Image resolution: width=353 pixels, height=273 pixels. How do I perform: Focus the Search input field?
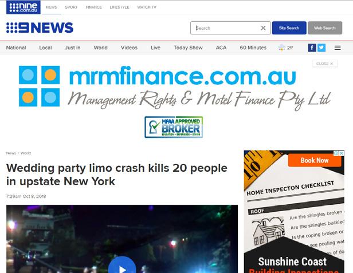(226, 28)
